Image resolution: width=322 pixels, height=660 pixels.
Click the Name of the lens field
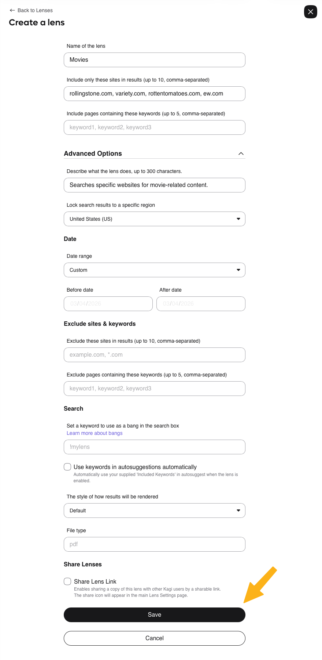click(154, 60)
